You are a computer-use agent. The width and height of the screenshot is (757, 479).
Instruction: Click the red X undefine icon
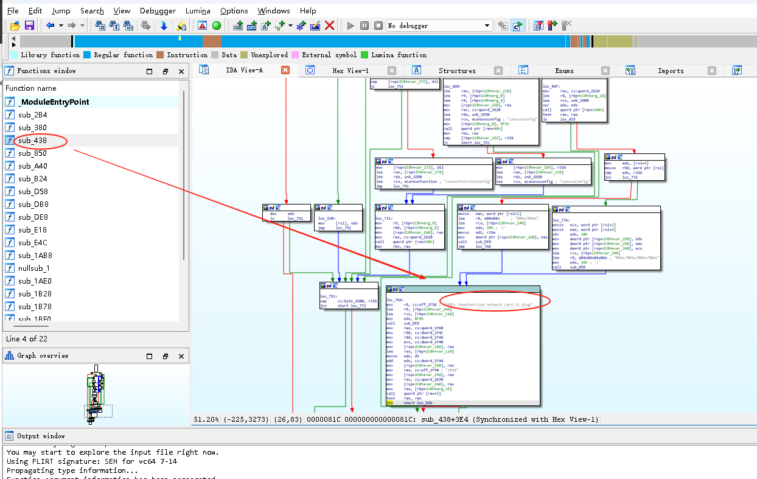tap(329, 26)
